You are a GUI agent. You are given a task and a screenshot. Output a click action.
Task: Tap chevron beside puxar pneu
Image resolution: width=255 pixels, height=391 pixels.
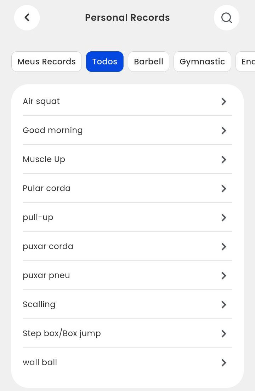point(223,276)
